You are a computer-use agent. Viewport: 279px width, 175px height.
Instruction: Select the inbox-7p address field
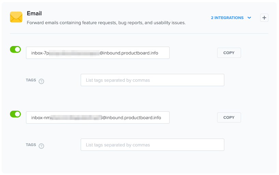tap(98, 53)
